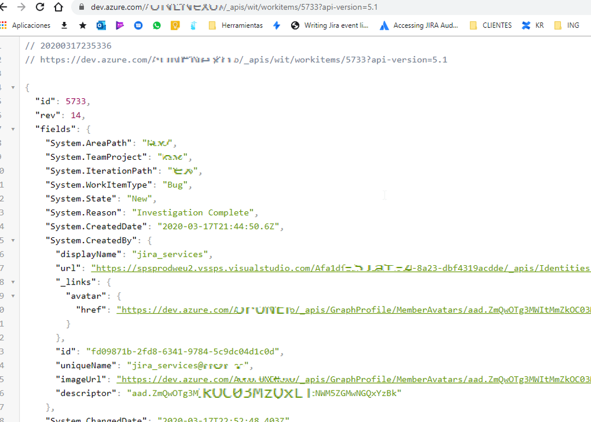Open the Herramientas bookmarks folder
Screen dimensions: 591x422
(235, 25)
